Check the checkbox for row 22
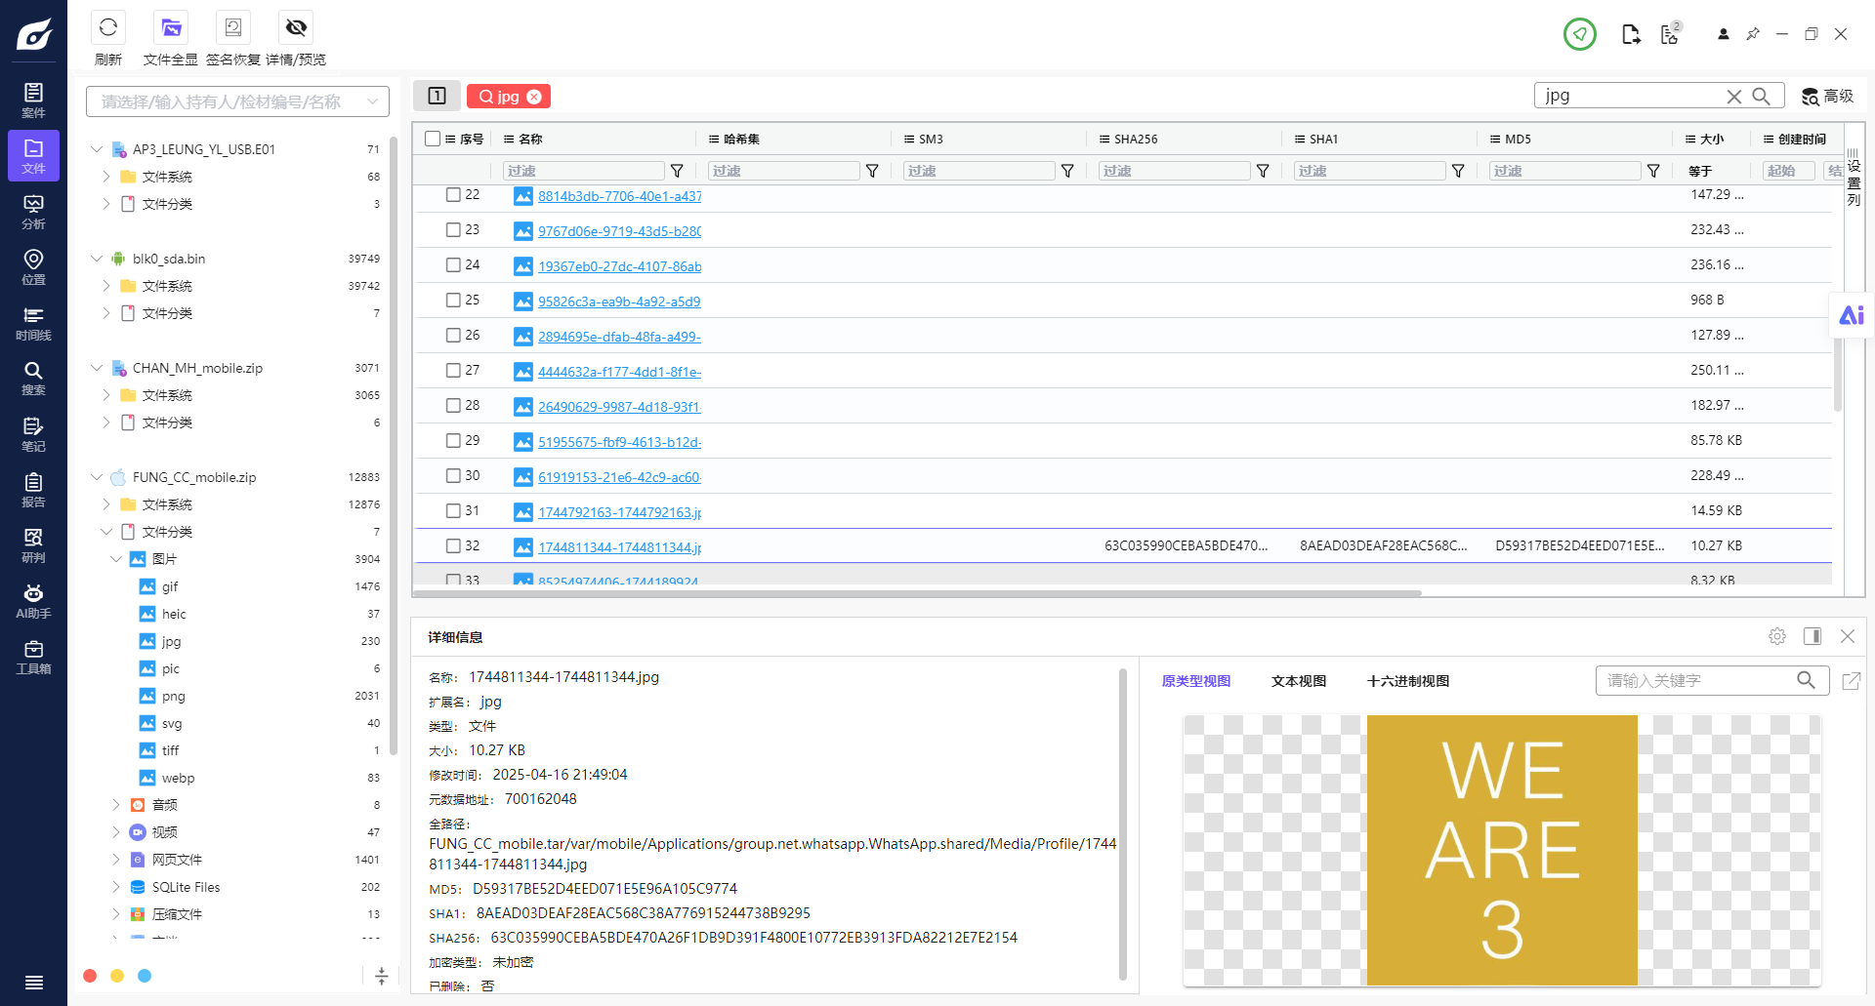1875x1006 pixels. 453,195
